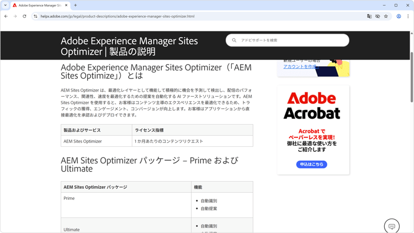Click the AEM Sites Optimizer パッケージ header cell
This screenshot has height=233, width=414.
[x=126, y=187]
